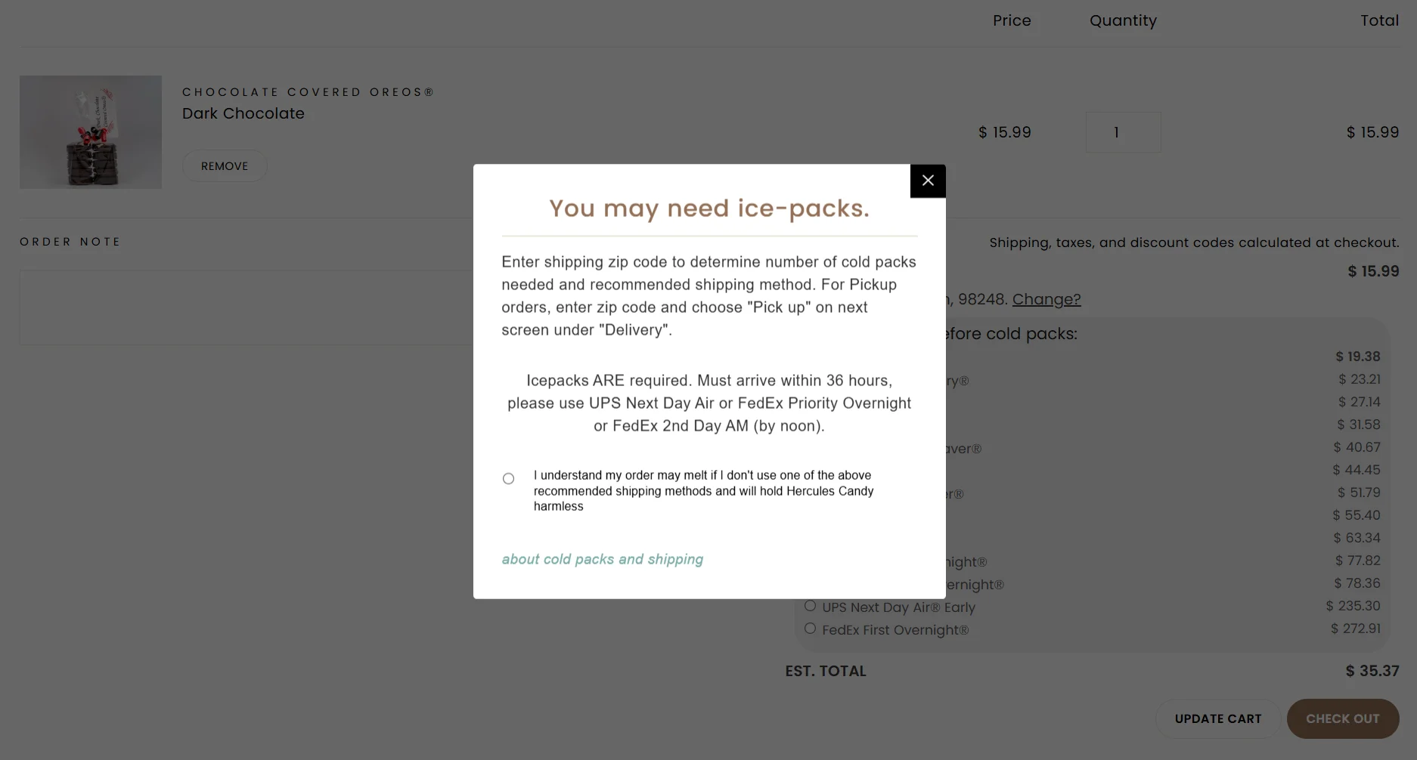The width and height of the screenshot is (1417, 760).
Task: Select FedEx First Overnight shipping option
Action: click(810, 629)
